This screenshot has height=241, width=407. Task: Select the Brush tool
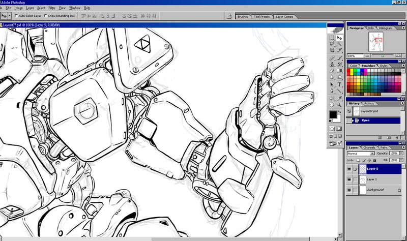(x=339, y=58)
